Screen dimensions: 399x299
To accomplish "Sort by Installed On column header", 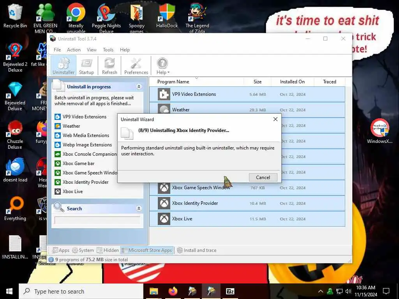I will (x=292, y=82).
